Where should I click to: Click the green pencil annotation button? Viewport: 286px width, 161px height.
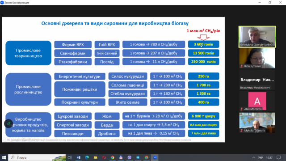pos(8,123)
